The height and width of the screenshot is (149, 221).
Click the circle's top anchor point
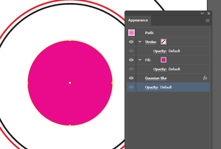70,40
